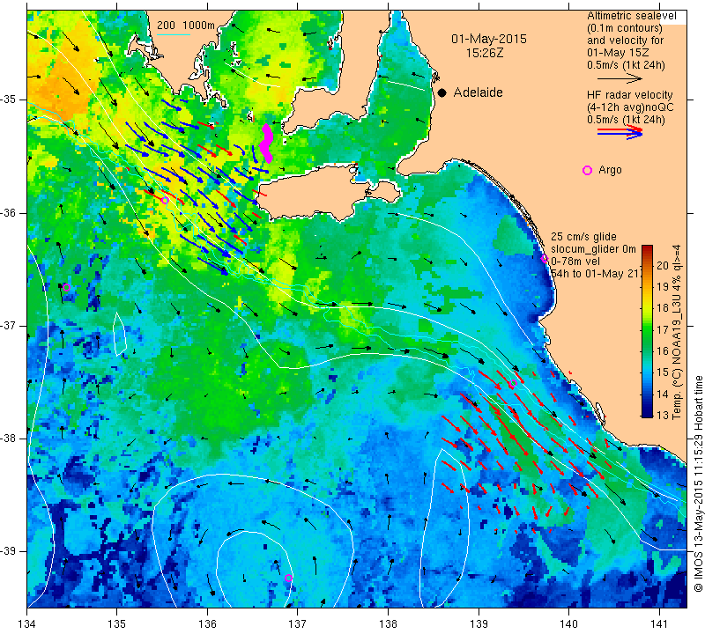Click the 'Temp. (°C) NOAA19_L3U' colorbar title
Screen dimensions: 705x634
pyautogui.click(x=677, y=333)
